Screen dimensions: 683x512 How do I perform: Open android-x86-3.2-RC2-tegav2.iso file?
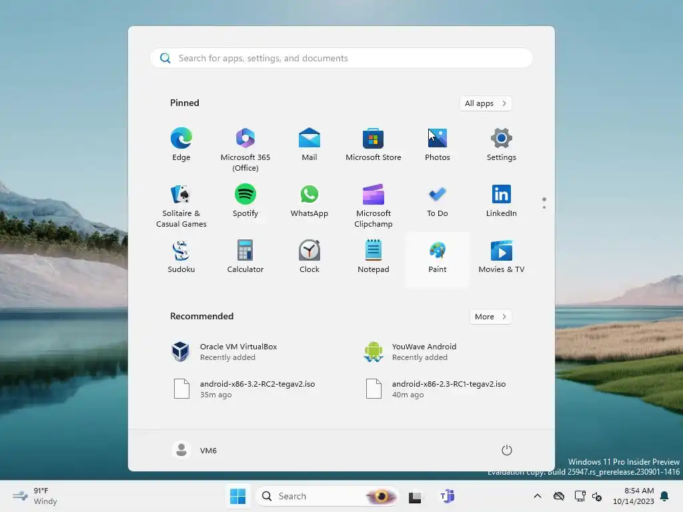(245, 389)
